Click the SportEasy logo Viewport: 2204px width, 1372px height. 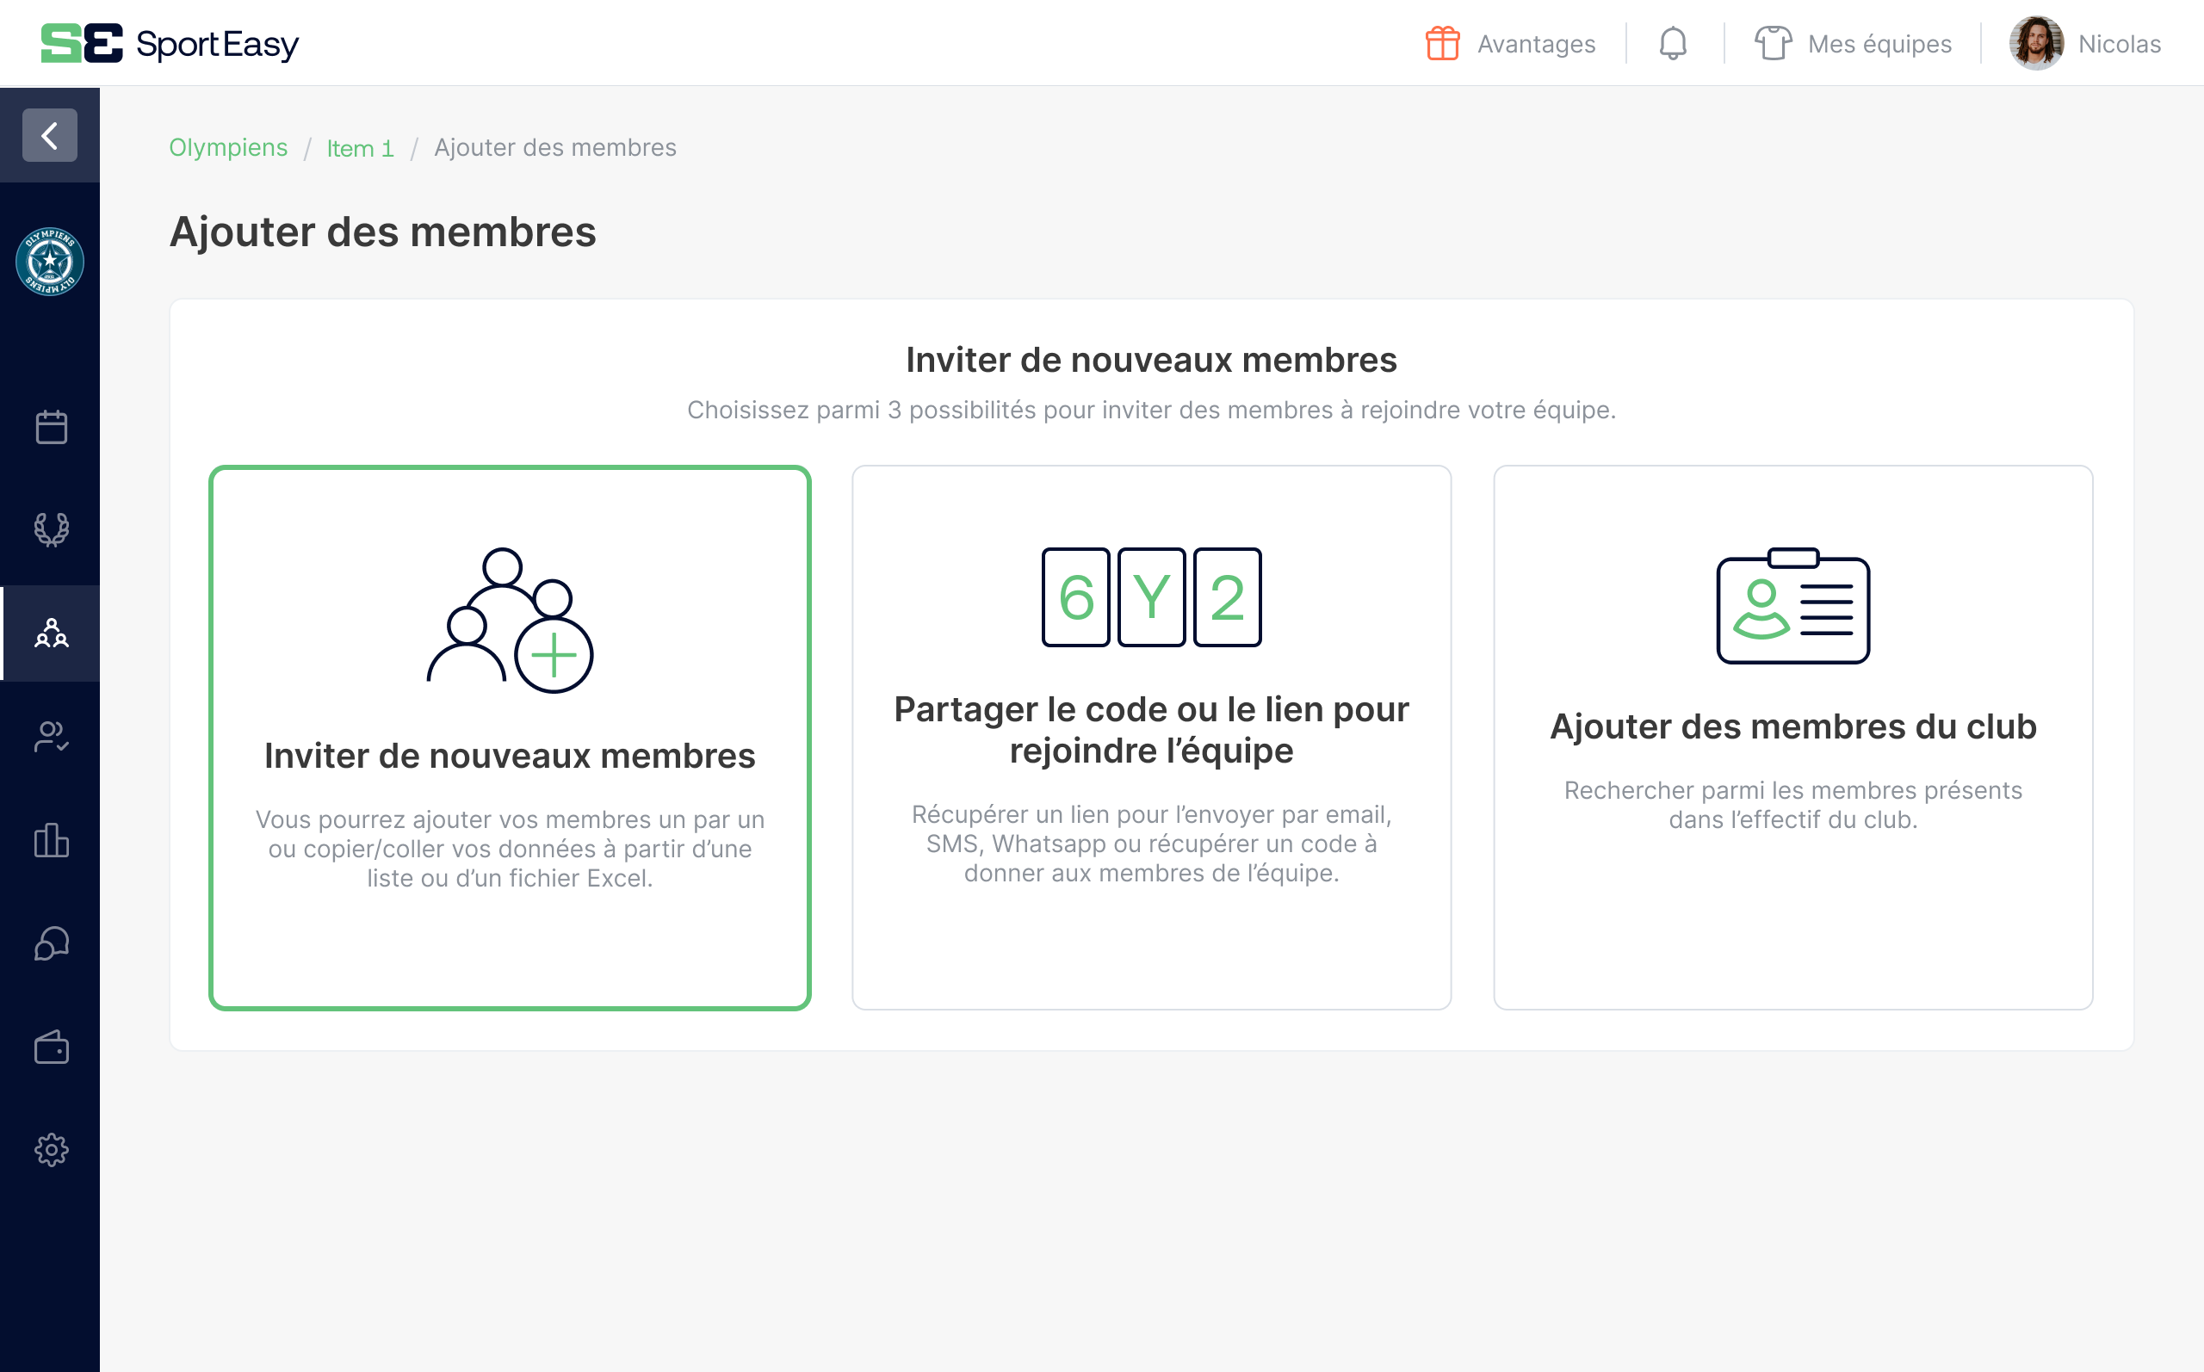169,43
